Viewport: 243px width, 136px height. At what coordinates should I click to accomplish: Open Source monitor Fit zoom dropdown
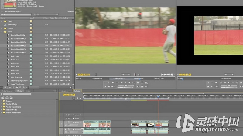tap(125, 75)
